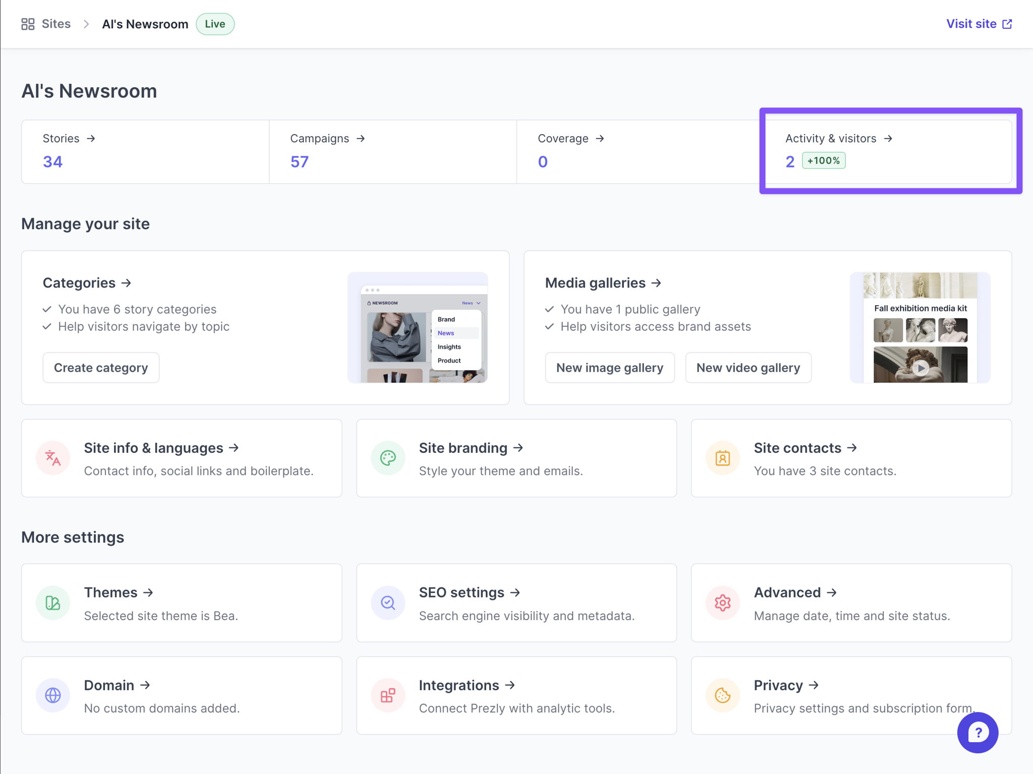Image resolution: width=1033 pixels, height=774 pixels.
Task: Click the Site contacts badge icon
Action: (722, 458)
